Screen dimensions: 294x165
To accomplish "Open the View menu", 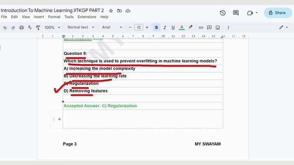I will [26, 17].
